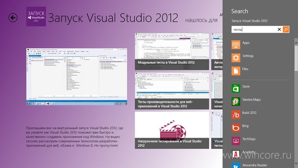Click the scroll down arrow in Search pane
Image resolution: width=298 pixels, height=168 pixels.
coord(296,163)
